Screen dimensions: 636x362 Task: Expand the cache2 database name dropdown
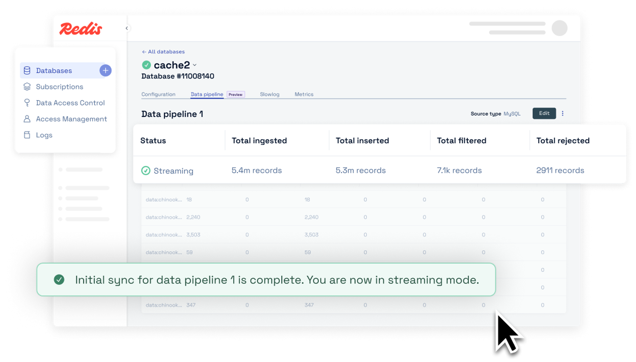[195, 65]
